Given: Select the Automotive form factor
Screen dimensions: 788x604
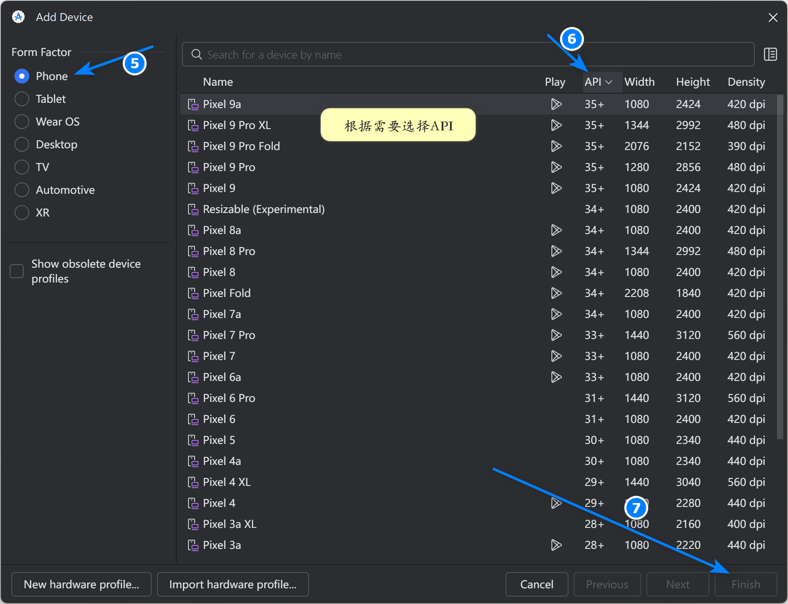Looking at the screenshot, I should (x=22, y=190).
